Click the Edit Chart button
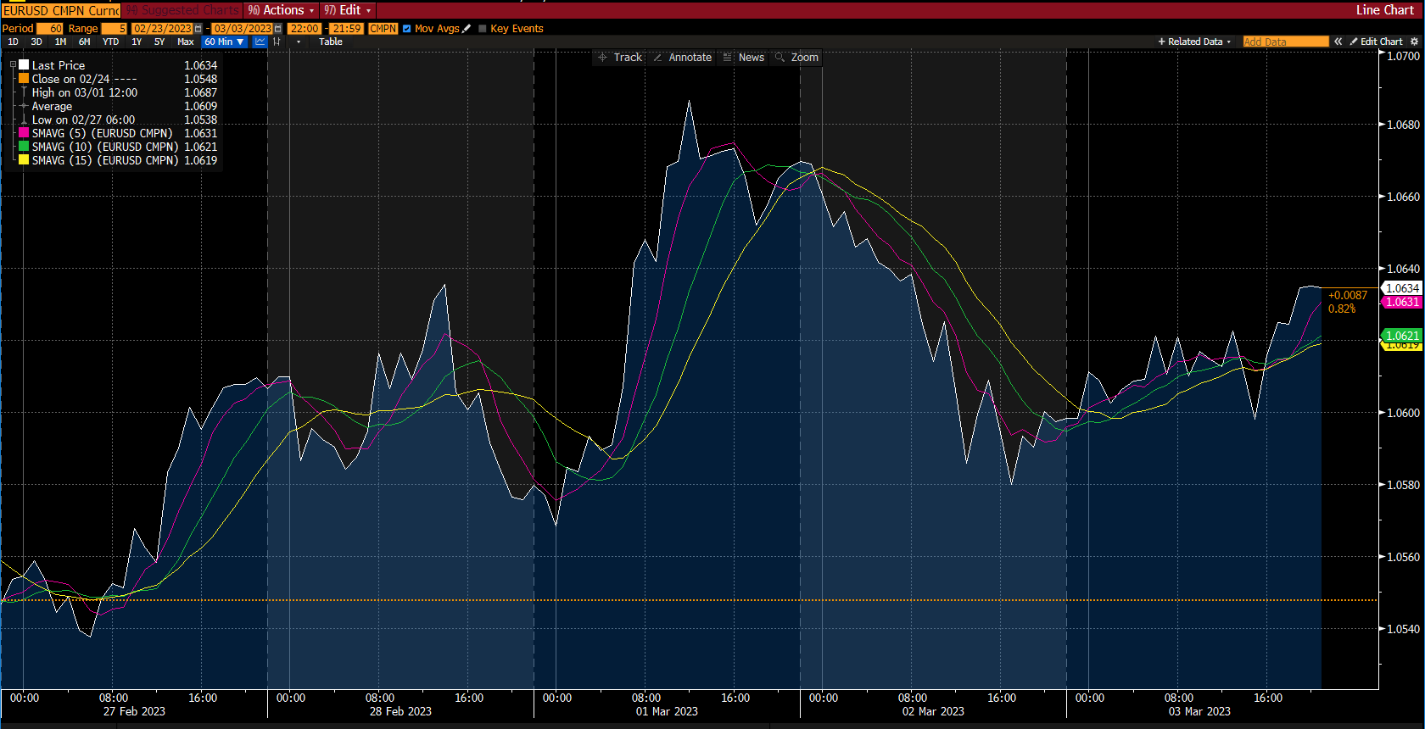Image resolution: width=1425 pixels, height=729 pixels. coord(1376,42)
